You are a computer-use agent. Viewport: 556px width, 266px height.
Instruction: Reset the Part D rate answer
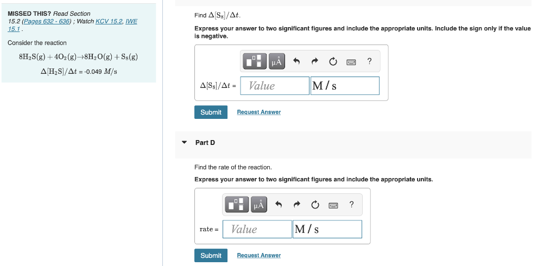pyautogui.click(x=315, y=205)
